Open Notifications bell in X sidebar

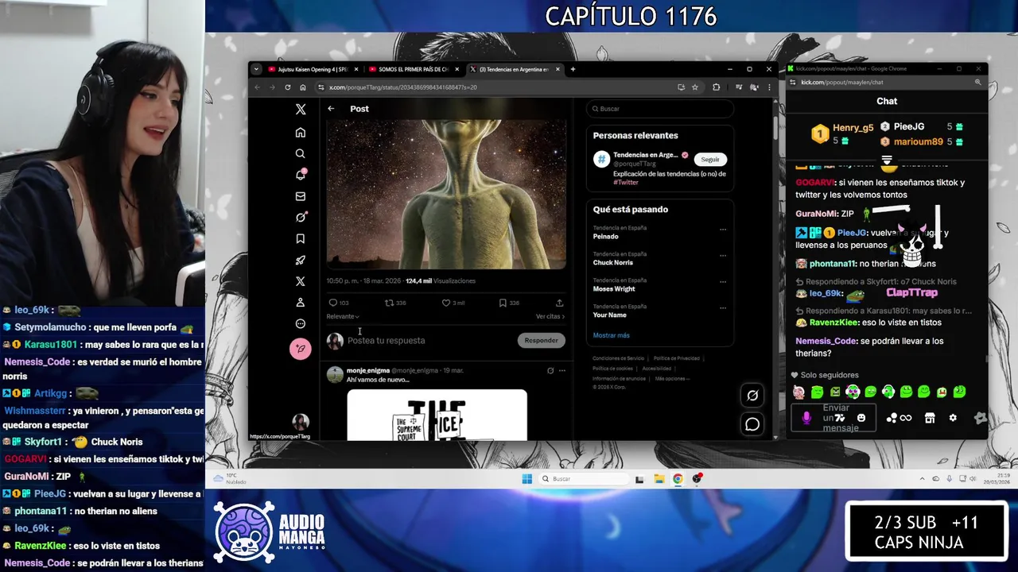tap(301, 175)
